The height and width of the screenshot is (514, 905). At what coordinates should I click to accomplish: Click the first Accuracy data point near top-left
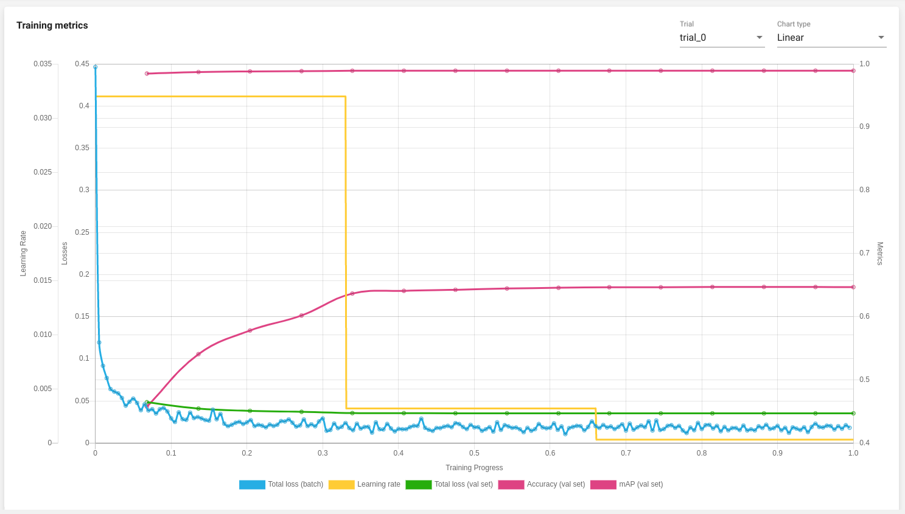coord(147,74)
